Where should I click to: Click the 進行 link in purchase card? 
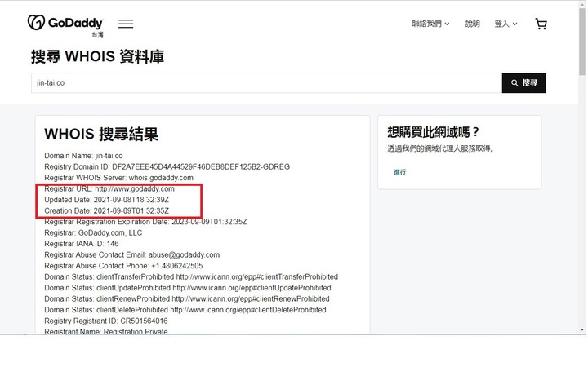399,172
